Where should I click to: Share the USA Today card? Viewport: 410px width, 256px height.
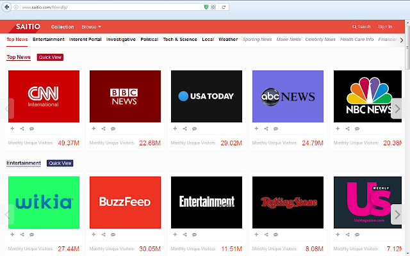[184, 129]
